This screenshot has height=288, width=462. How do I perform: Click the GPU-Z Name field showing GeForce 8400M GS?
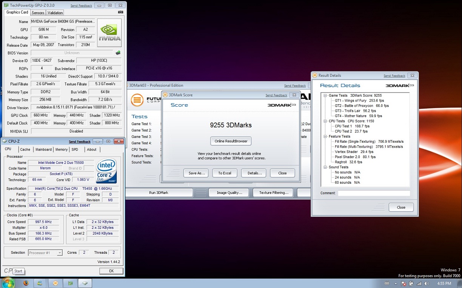63,21
